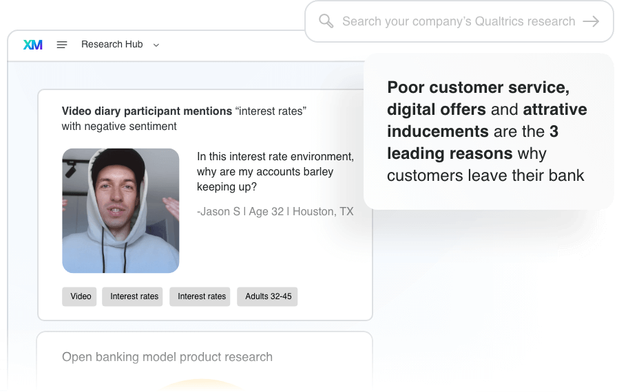This screenshot has height=392, width=628.
Task: Open Jason's video diary thumbnail
Action: (x=121, y=210)
